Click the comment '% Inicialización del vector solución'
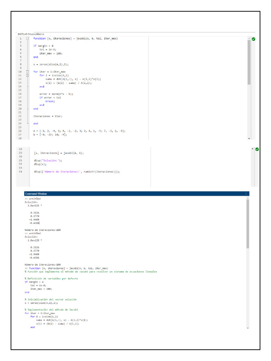Viewport: 271px width, 361px height. click(x=50, y=299)
